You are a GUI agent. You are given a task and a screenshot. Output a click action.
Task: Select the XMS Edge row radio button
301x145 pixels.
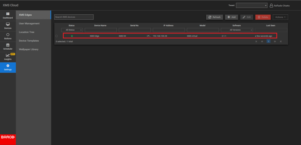[56, 36]
